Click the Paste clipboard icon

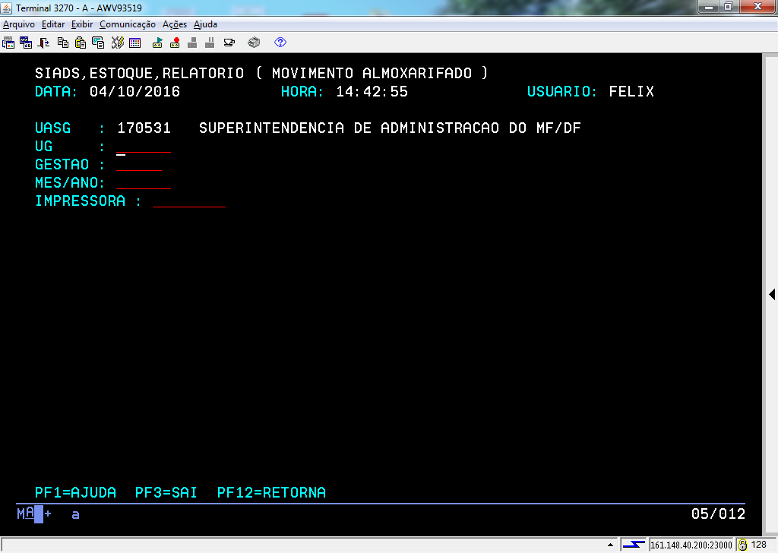point(81,43)
